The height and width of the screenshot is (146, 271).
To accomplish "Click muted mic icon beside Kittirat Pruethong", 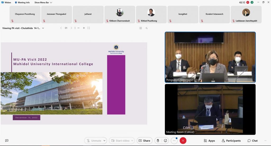I will pos(139,21).
